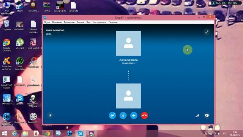Switch the call to full screen view

click(x=207, y=32)
